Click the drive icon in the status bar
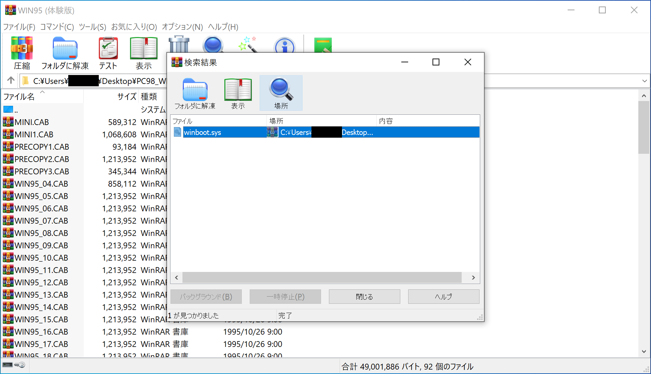The image size is (651, 374). click(x=8, y=365)
